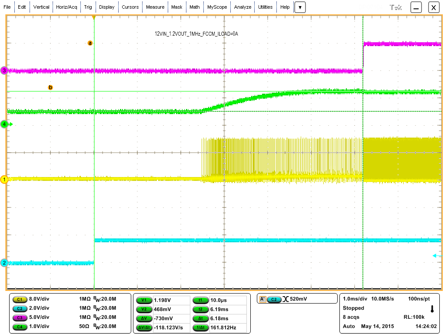
Task: Select the V1 cursor readout badge
Action: click(x=143, y=299)
